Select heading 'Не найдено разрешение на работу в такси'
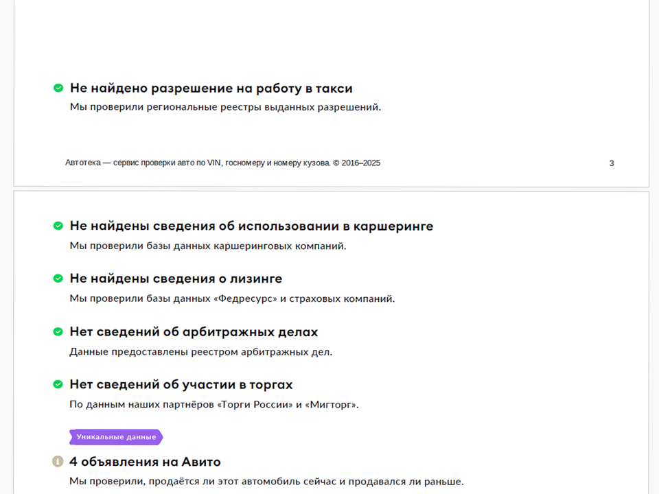 [x=211, y=89]
